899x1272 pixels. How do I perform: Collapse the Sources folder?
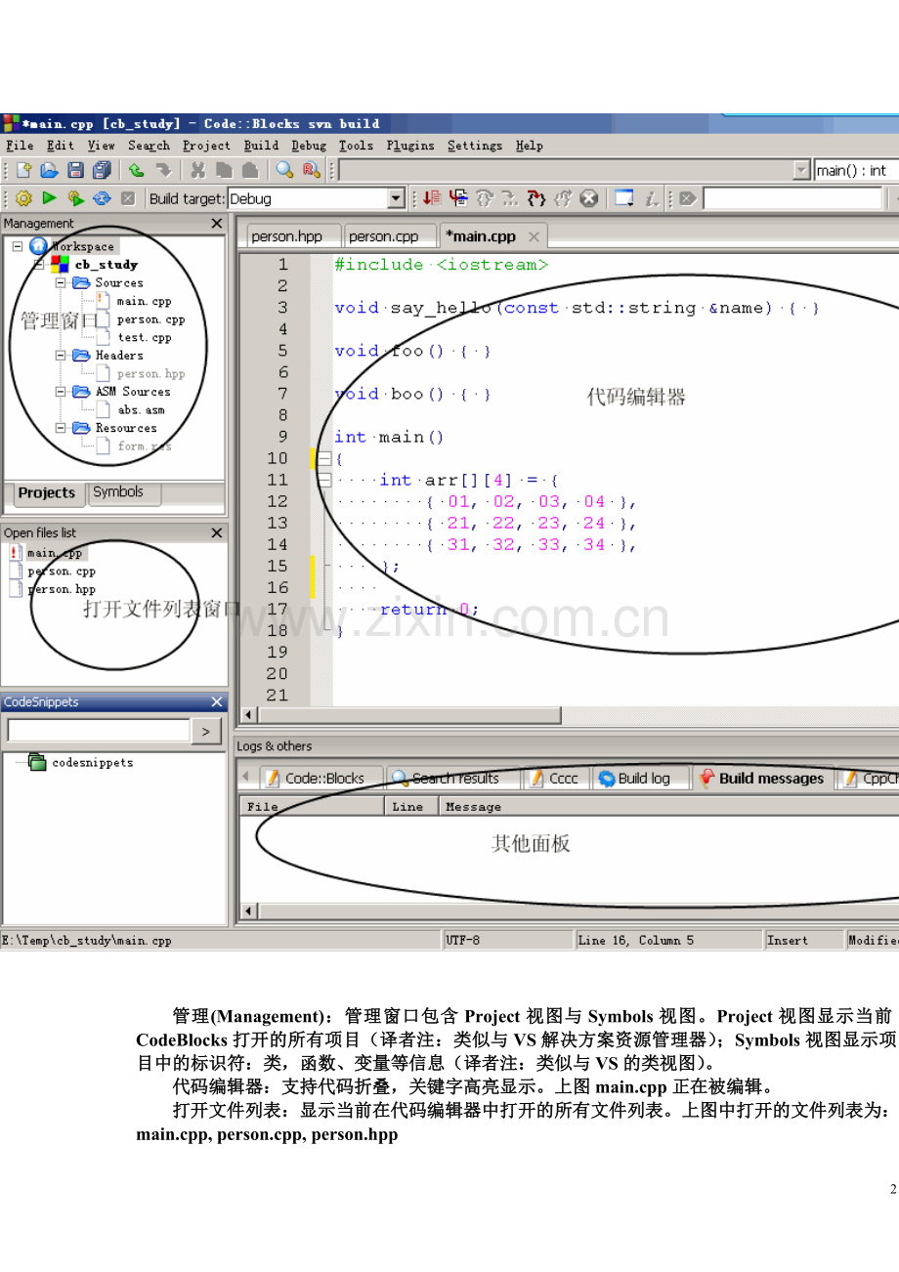pyautogui.click(x=61, y=282)
